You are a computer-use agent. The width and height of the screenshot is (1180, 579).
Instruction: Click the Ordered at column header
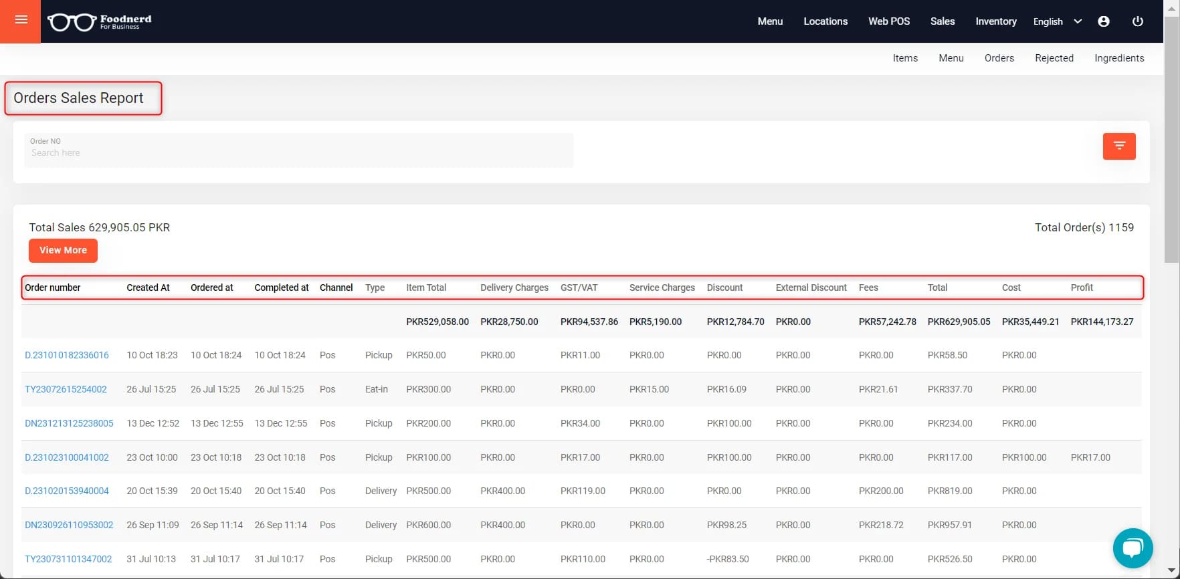pyautogui.click(x=212, y=287)
